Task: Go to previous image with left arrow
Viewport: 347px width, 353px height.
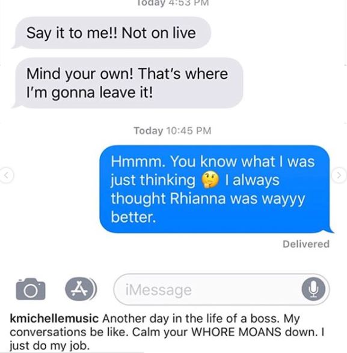Action: 7,175
